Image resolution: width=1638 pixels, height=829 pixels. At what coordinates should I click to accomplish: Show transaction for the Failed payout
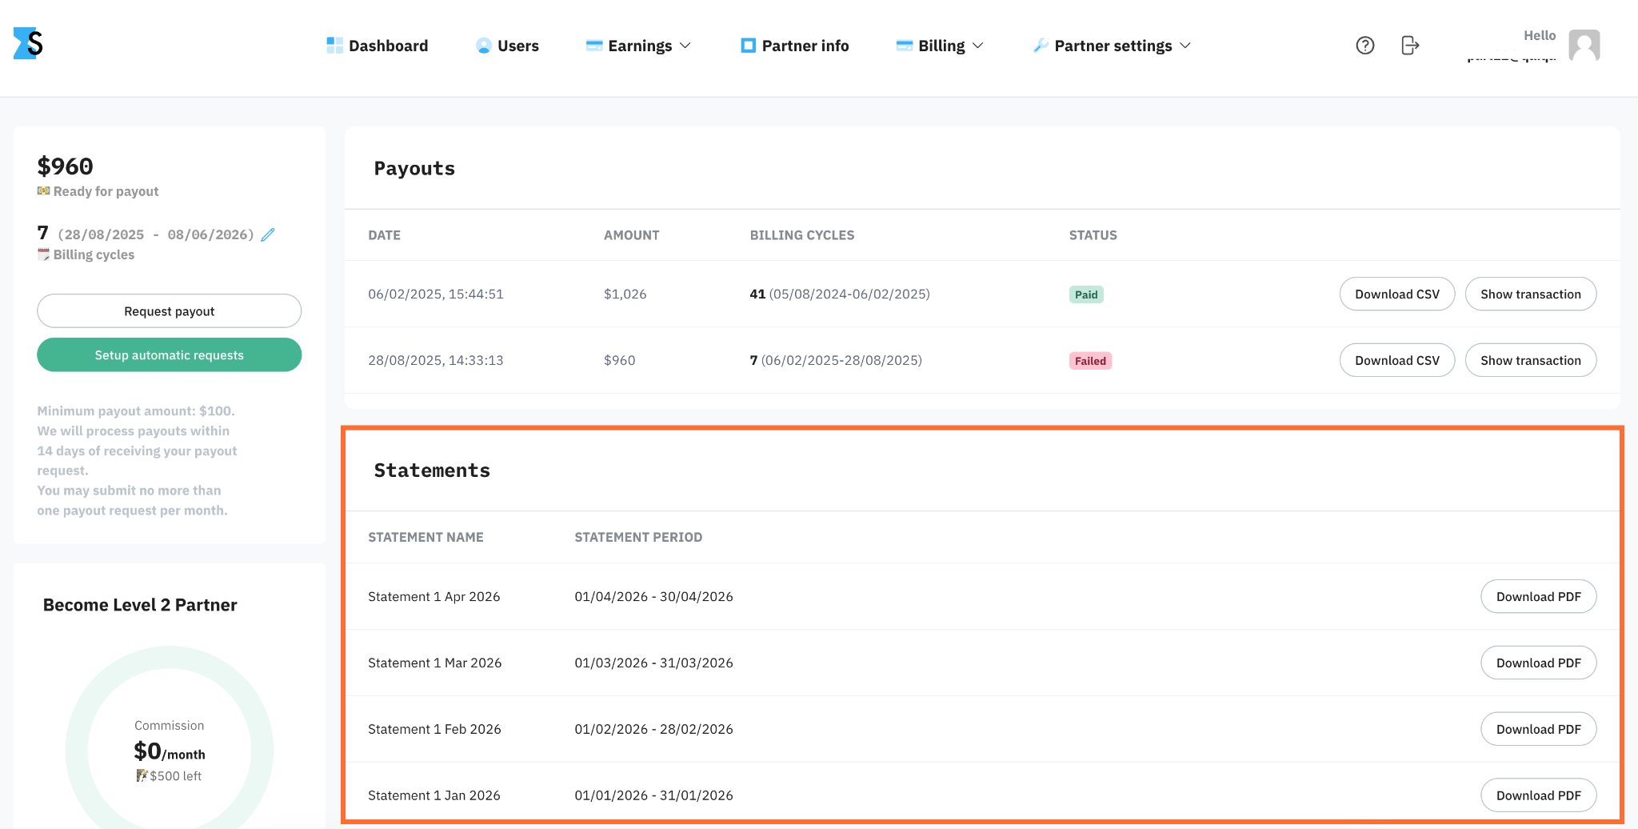pos(1531,361)
